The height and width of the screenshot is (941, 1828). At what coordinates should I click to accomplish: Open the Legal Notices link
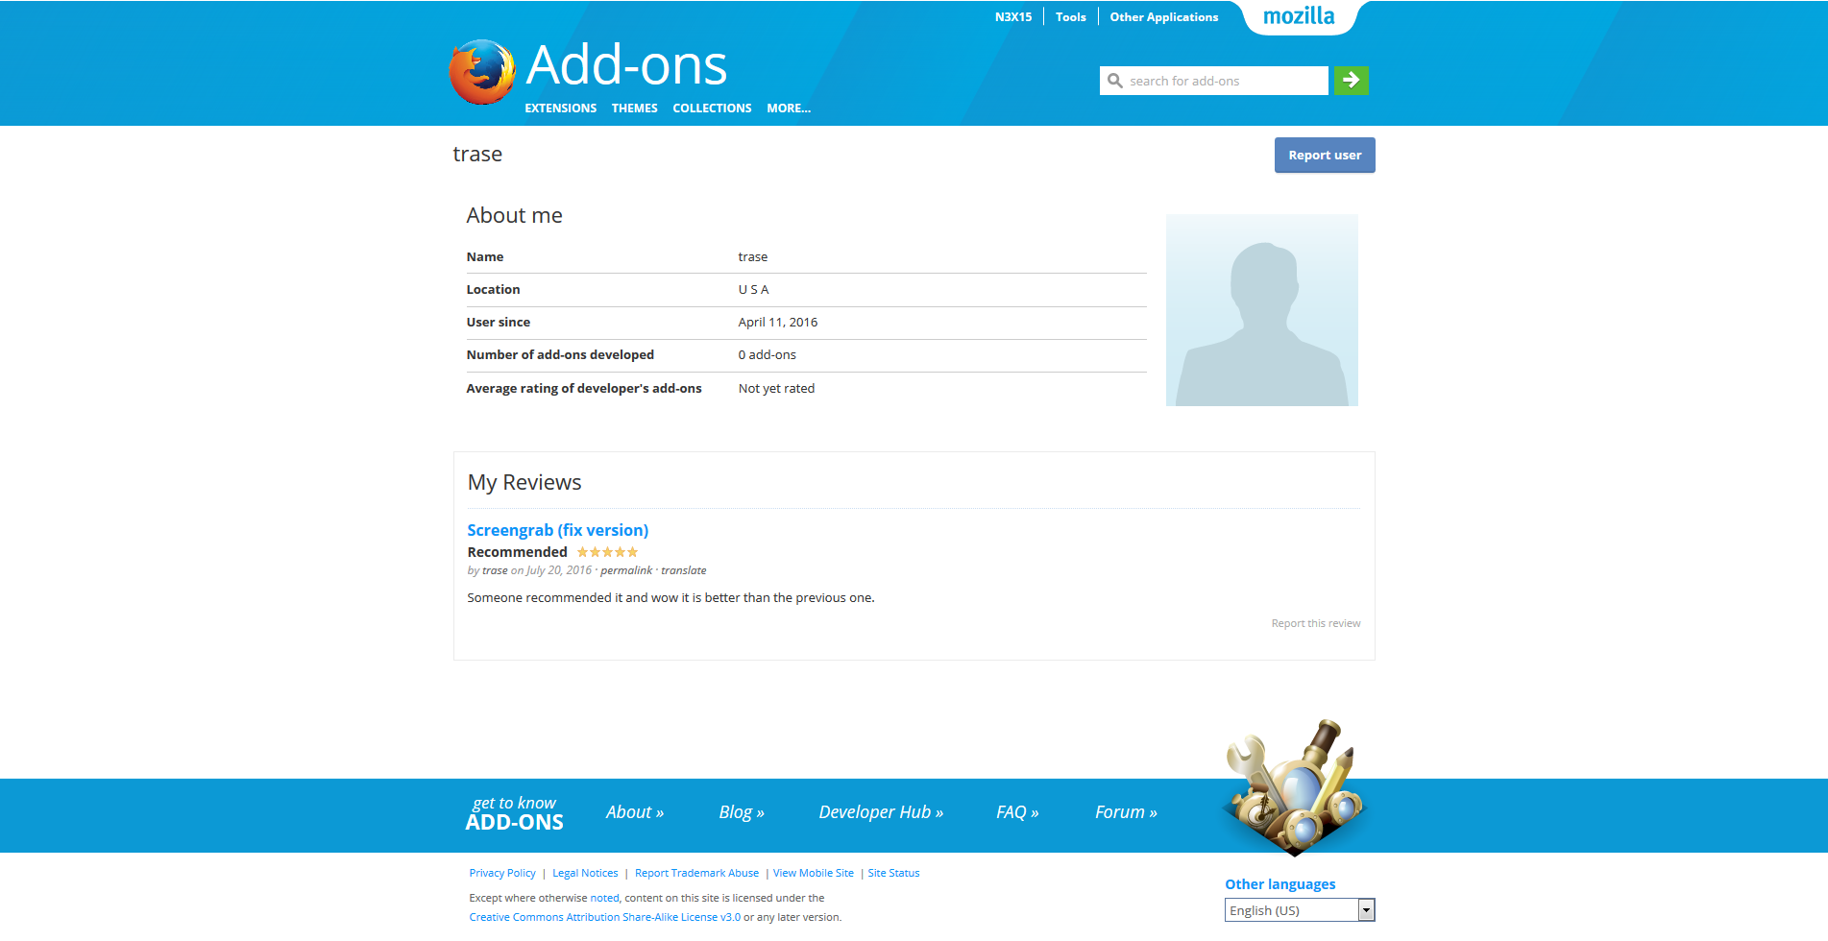(585, 873)
